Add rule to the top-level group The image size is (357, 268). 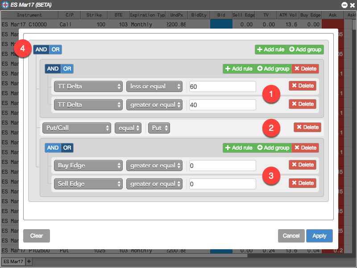point(271,50)
